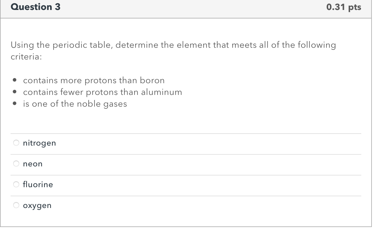The height and width of the screenshot is (232, 373).
Task: Click the oxygen answer label
Action: point(37,205)
